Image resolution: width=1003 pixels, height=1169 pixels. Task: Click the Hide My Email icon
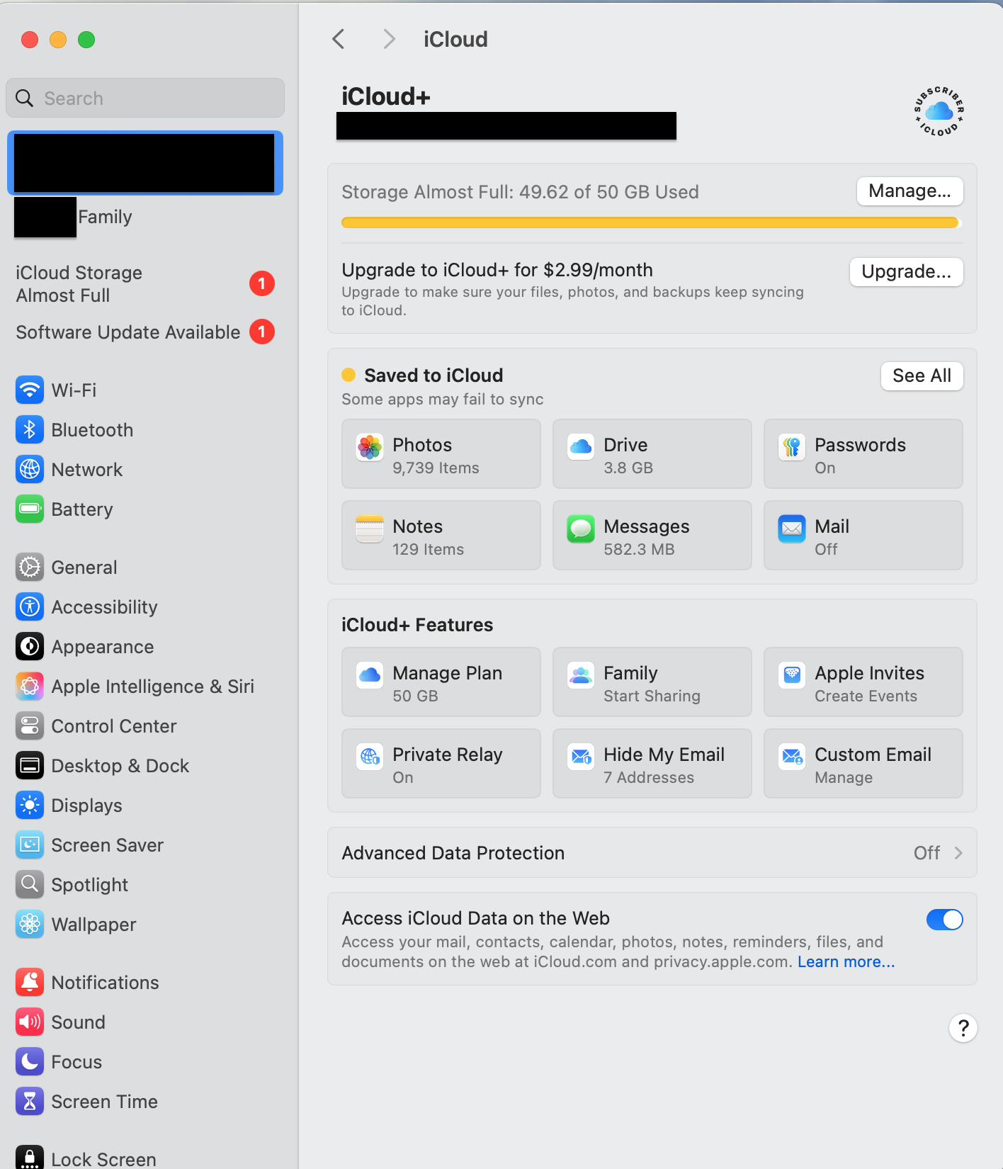click(581, 757)
